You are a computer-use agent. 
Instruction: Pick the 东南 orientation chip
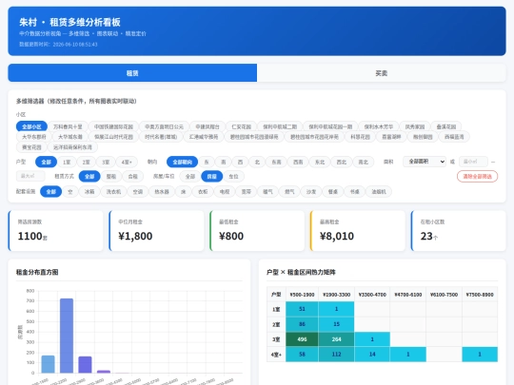coord(276,162)
